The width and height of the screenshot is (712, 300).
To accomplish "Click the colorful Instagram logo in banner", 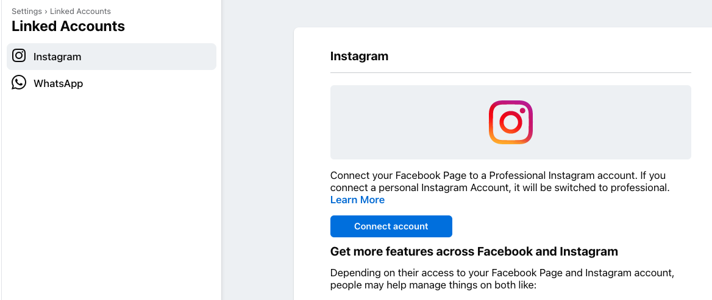I will [510, 122].
